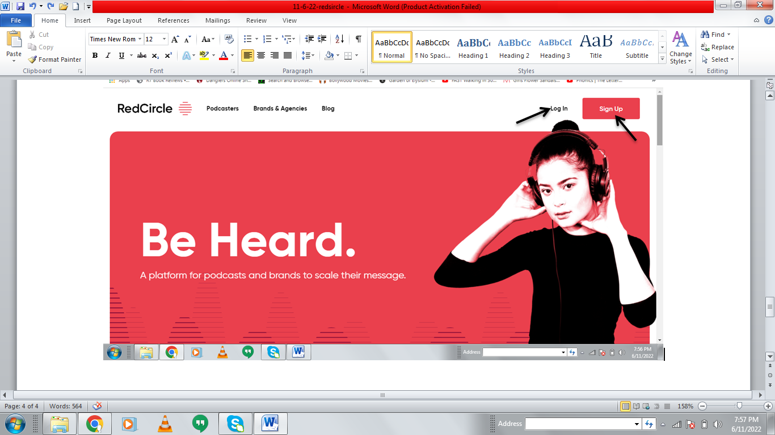Apply a multilevel list
Screen dimensions: 775x435
point(287,39)
